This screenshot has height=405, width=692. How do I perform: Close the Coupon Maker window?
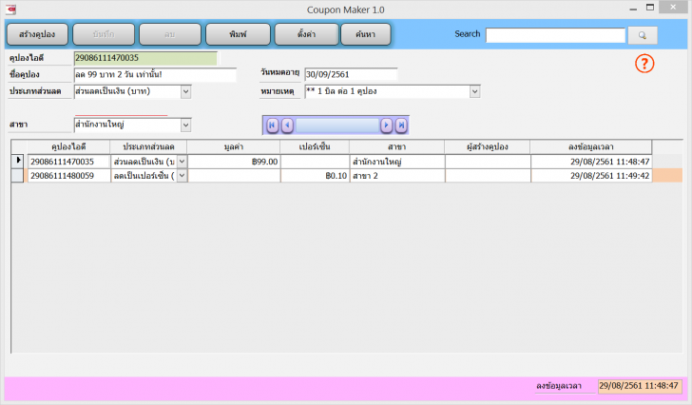point(673,7)
